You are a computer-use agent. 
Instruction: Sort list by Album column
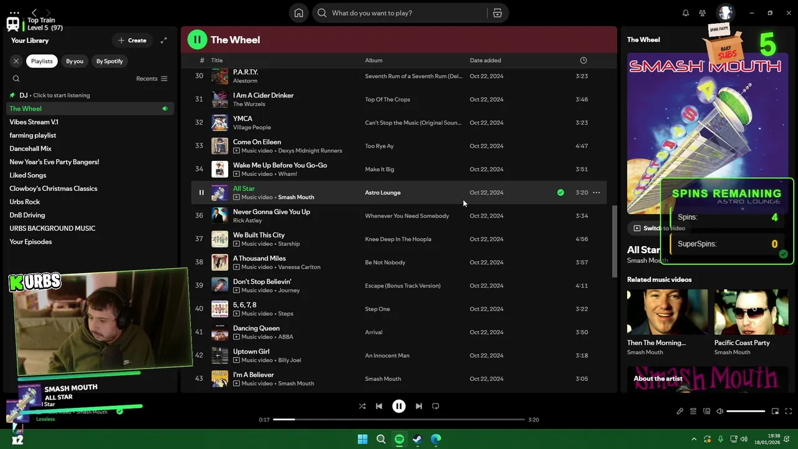(x=374, y=60)
